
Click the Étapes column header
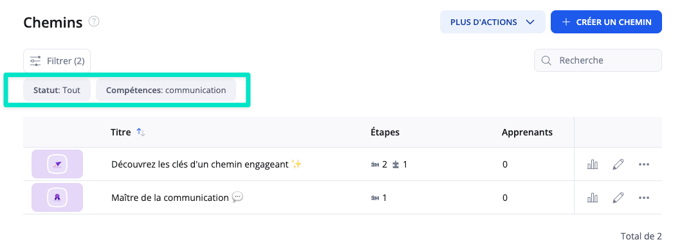tap(385, 132)
